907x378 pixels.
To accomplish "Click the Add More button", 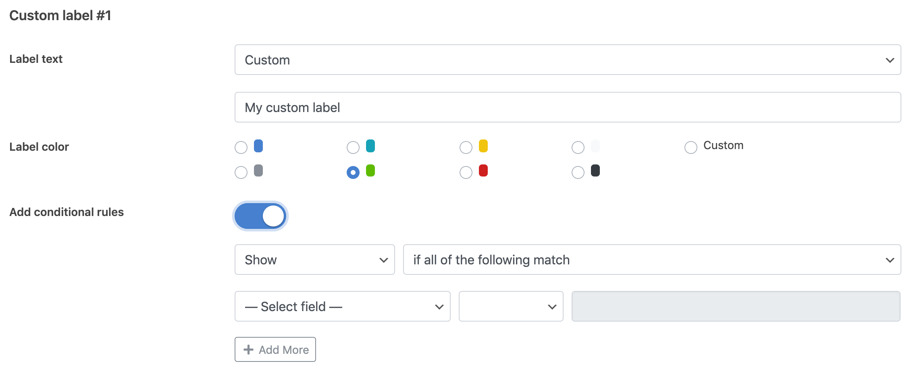I will pos(275,349).
